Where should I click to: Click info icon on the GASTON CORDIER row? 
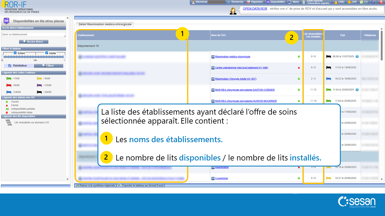point(357,90)
